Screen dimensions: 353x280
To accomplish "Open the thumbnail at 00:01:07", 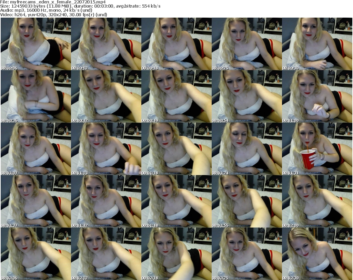I will pos(36,149).
